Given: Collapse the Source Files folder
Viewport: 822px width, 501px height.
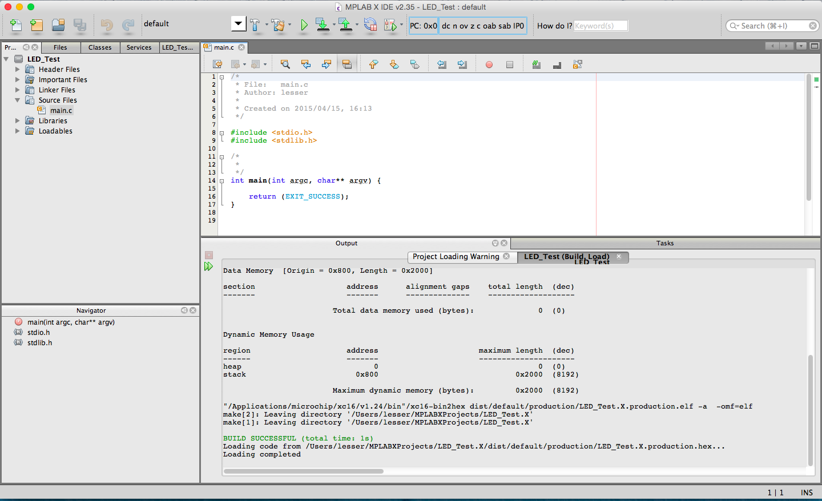Looking at the screenshot, I should tap(18, 100).
